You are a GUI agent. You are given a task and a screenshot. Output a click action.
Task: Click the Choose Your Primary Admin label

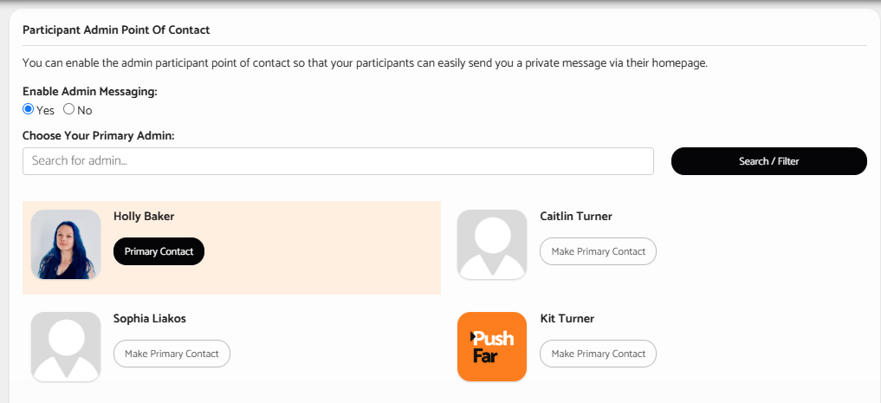coord(99,135)
